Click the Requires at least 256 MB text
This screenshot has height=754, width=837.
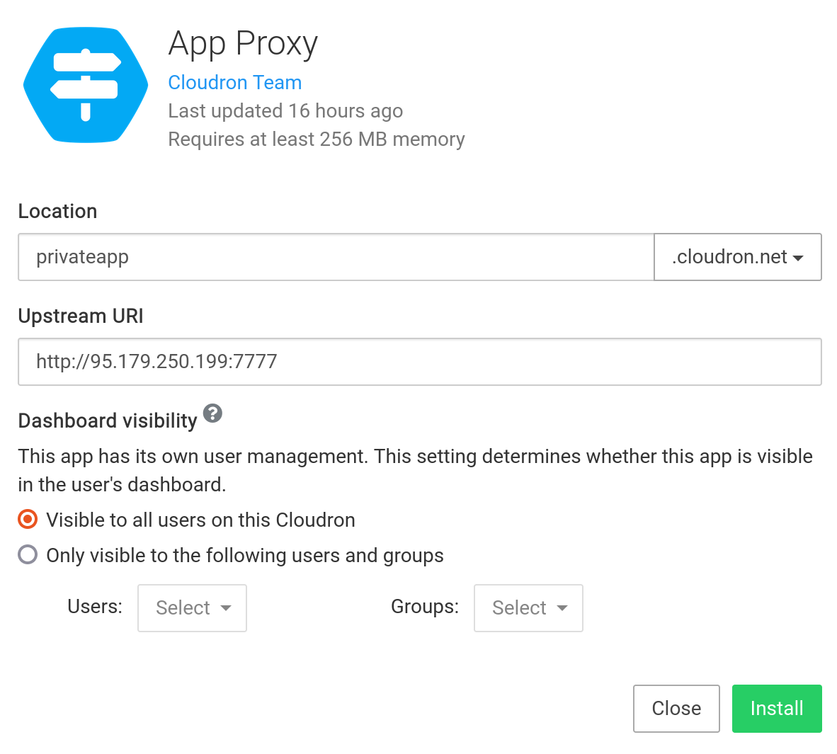point(316,139)
